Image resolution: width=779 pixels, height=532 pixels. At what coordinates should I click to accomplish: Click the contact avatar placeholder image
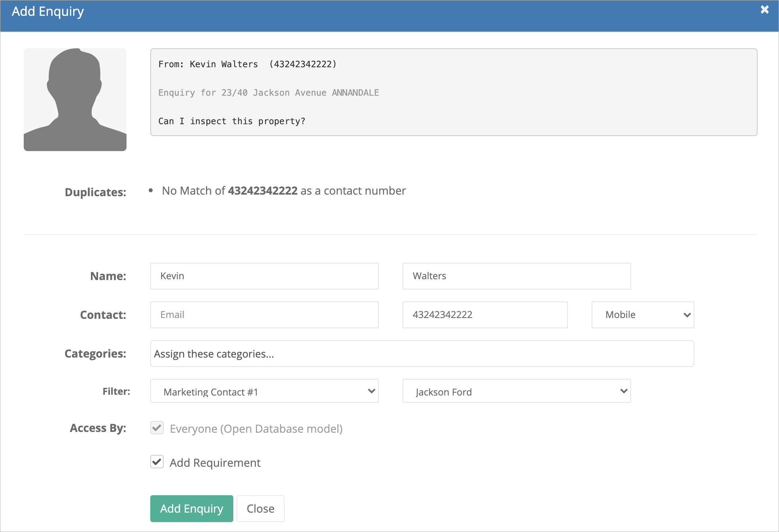point(75,99)
